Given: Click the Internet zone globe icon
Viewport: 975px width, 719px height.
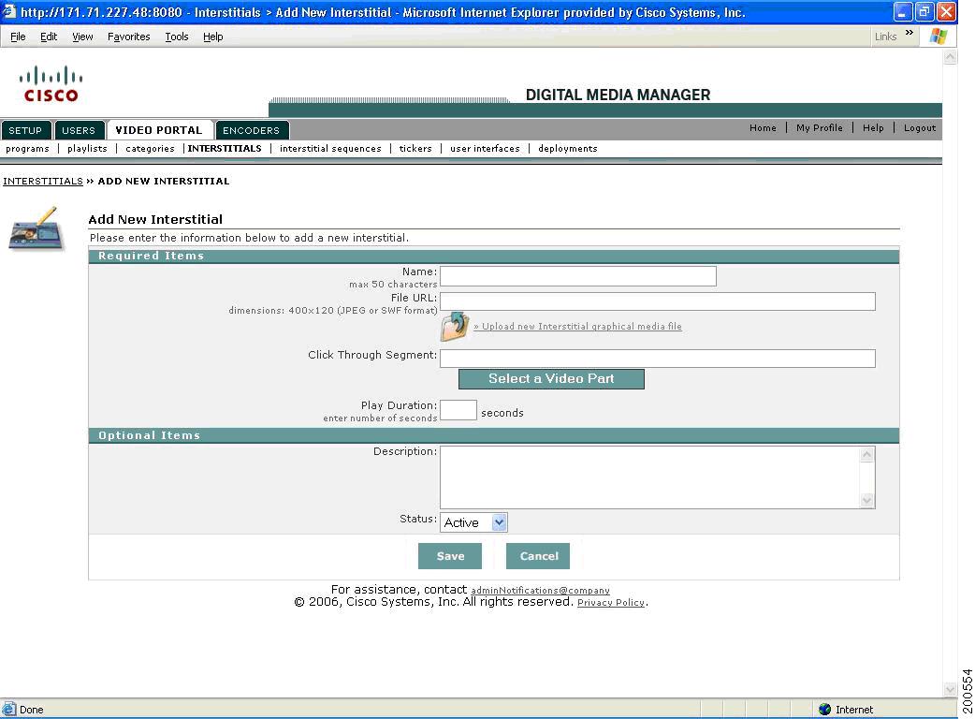Looking at the screenshot, I should [x=824, y=709].
